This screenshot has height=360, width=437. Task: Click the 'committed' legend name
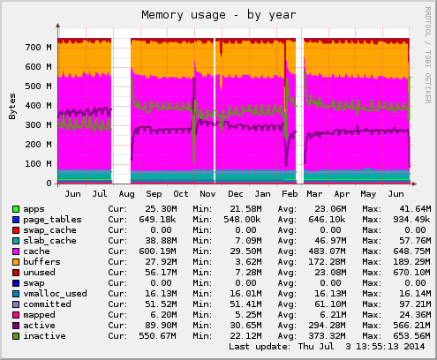pyautogui.click(x=47, y=304)
